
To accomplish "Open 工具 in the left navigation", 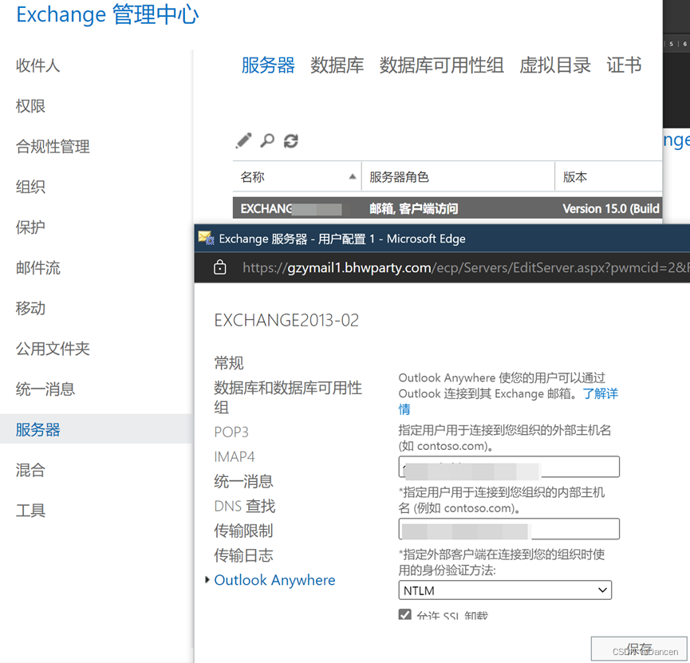I will (x=30, y=511).
